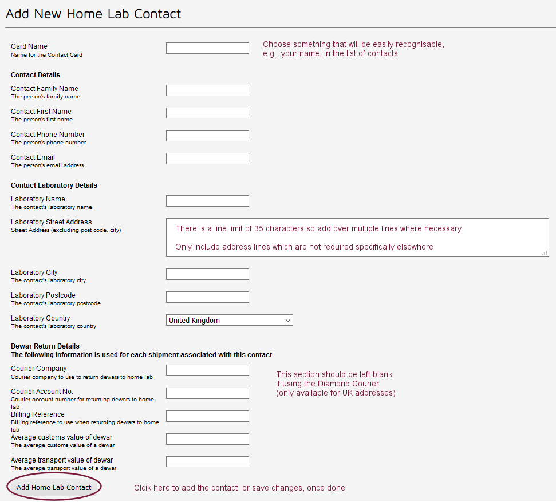Image resolution: width=556 pixels, height=502 pixels.
Task: Focus the Courier Company input
Action: coord(207,370)
